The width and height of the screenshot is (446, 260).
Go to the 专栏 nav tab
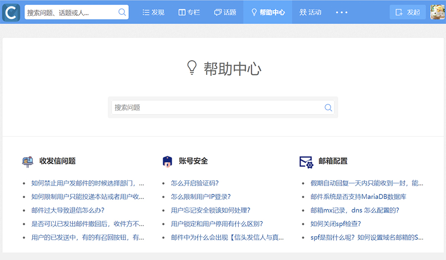coord(189,12)
